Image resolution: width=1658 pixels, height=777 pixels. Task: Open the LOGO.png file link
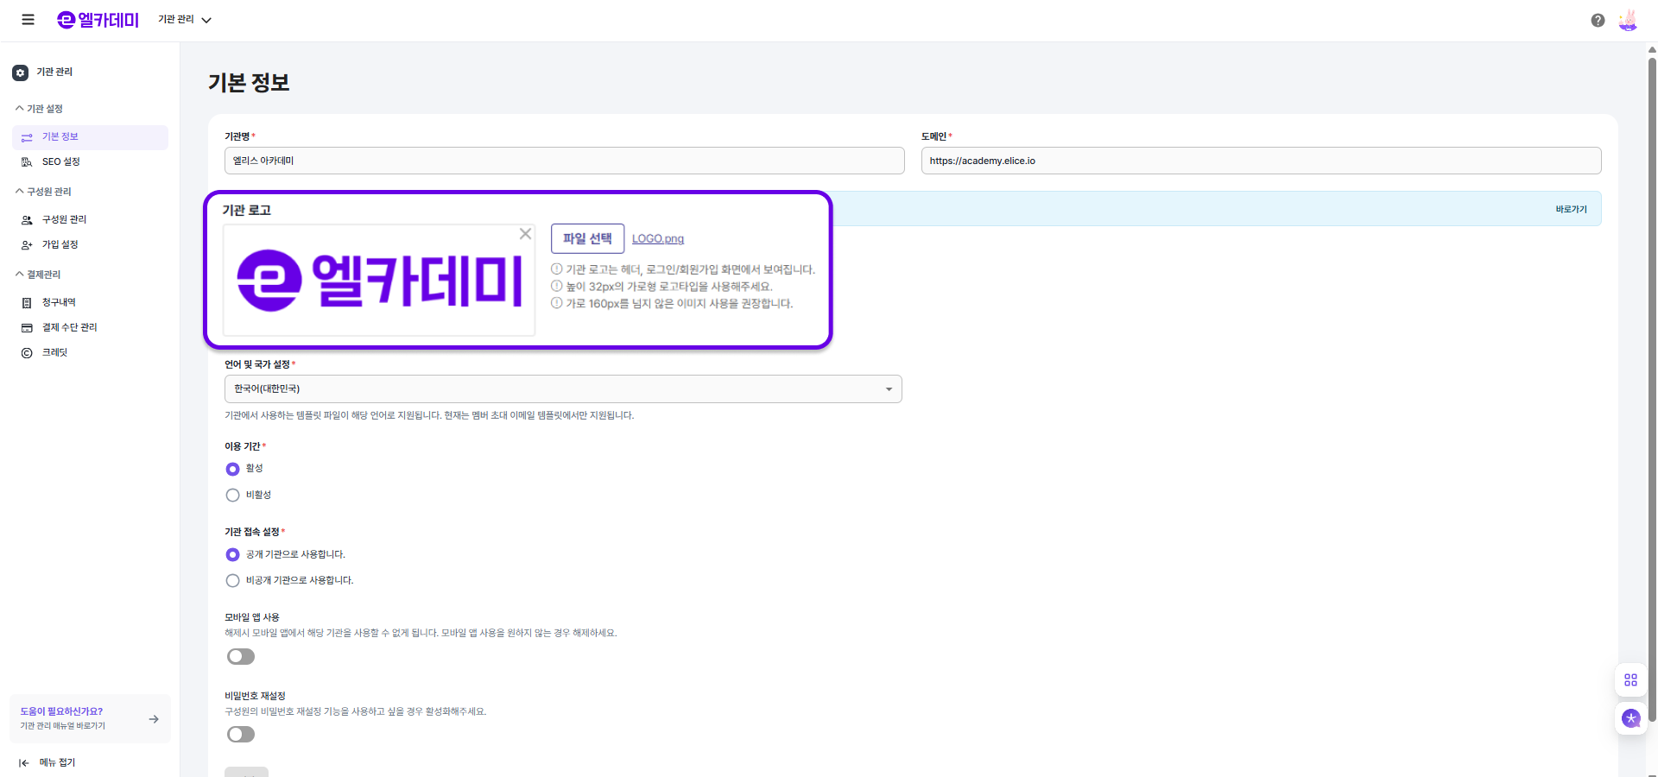658,239
